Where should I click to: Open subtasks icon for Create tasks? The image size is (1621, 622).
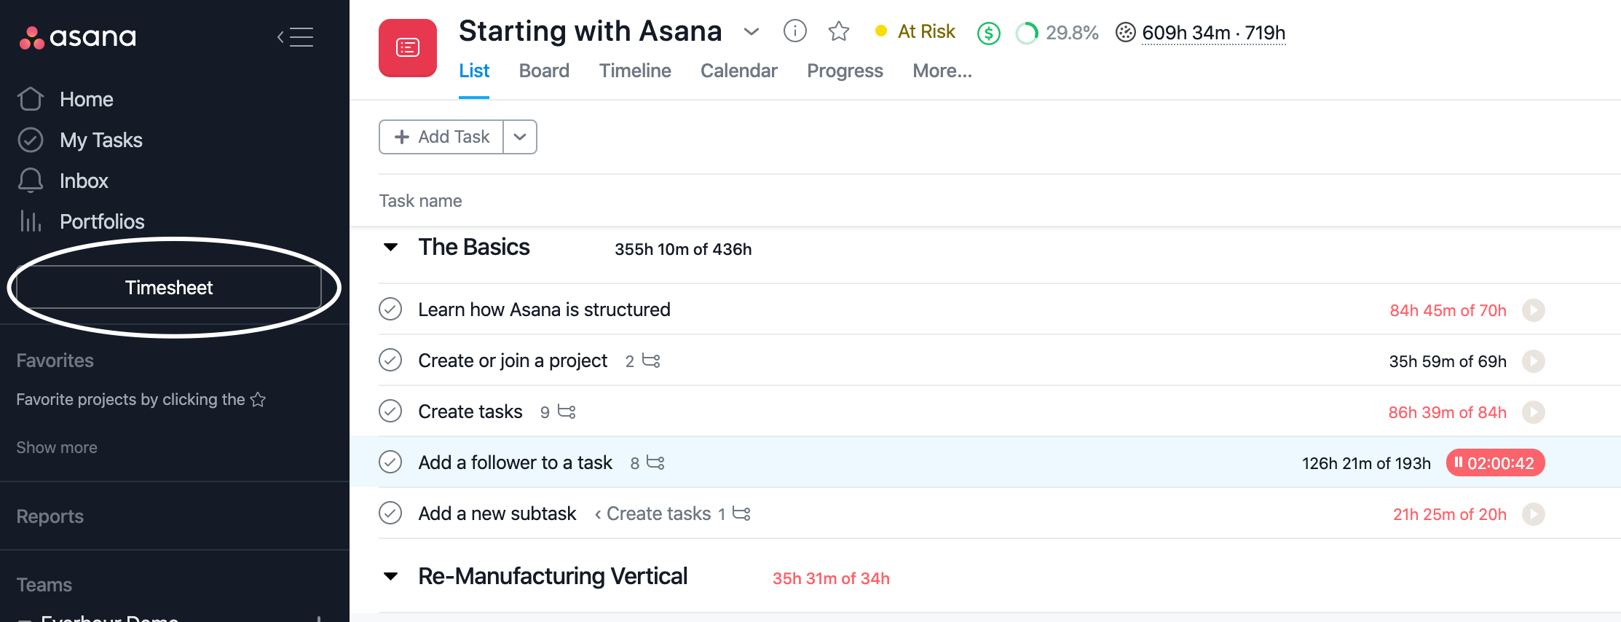567,412
